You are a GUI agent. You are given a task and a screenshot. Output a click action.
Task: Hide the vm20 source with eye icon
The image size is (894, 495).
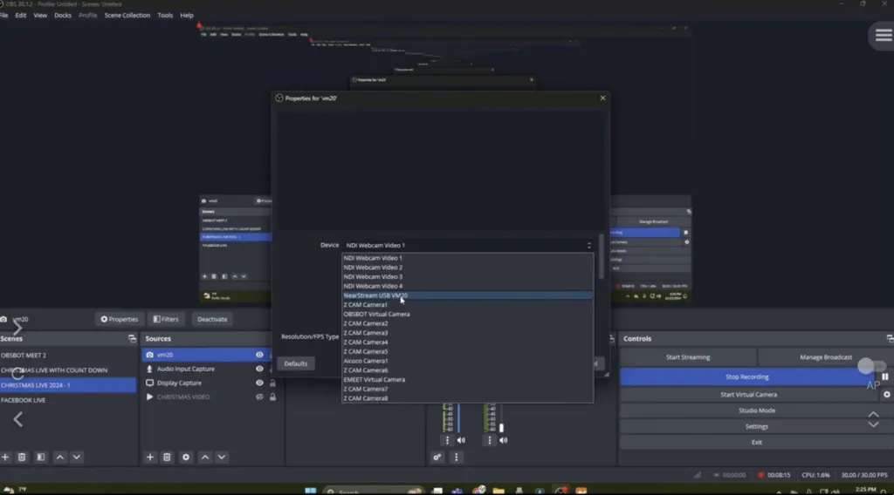(x=259, y=355)
